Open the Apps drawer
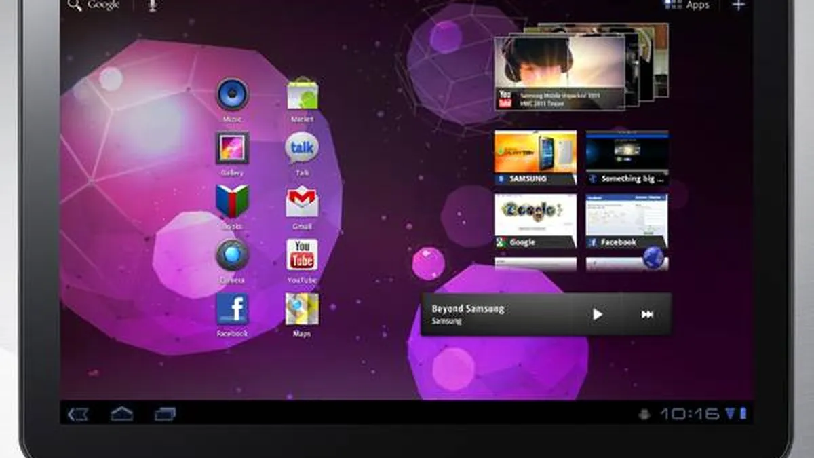The image size is (814, 458). click(686, 5)
